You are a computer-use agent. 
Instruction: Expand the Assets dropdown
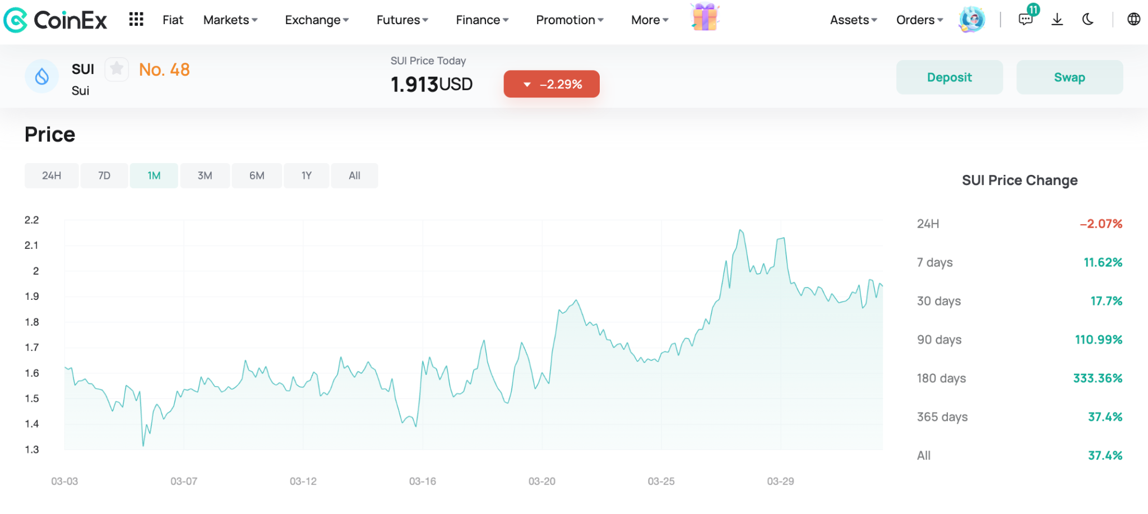pos(853,20)
